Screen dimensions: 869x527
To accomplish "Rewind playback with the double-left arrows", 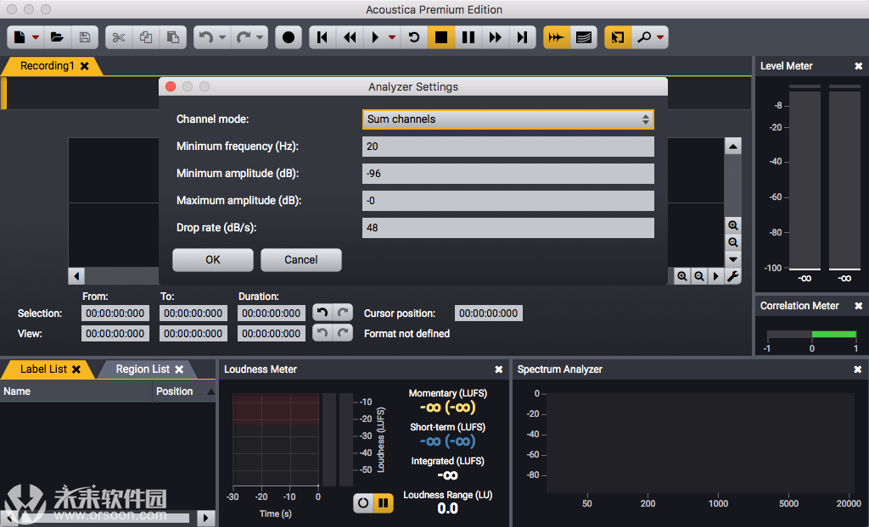I will coord(350,37).
